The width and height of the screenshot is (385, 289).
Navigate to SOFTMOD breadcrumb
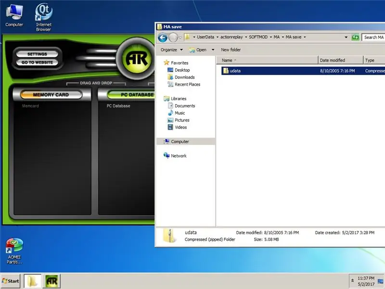click(x=258, y=37)
